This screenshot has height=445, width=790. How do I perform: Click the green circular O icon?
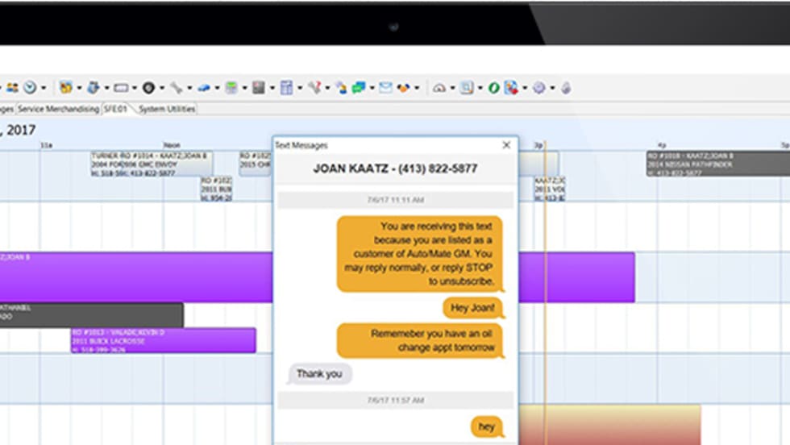pyautogui.click(x=493, y=88)
